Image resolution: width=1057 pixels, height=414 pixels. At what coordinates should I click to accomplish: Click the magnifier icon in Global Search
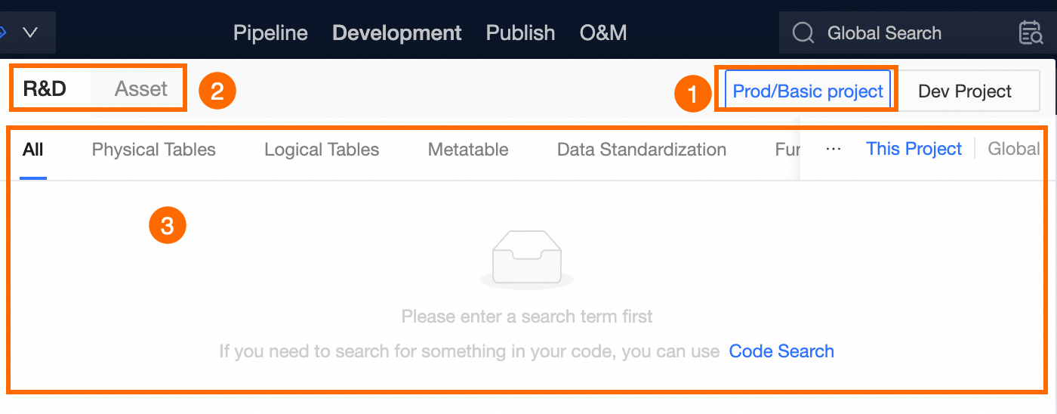803,33
